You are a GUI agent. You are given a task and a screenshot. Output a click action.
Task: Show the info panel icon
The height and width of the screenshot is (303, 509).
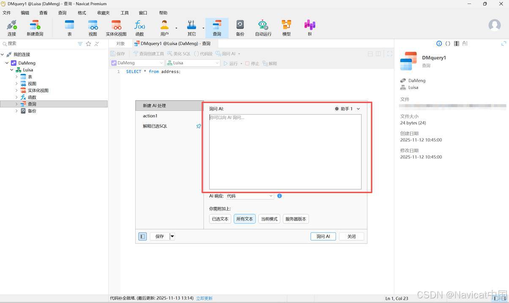pyautogui.click(x=439, y=44)
